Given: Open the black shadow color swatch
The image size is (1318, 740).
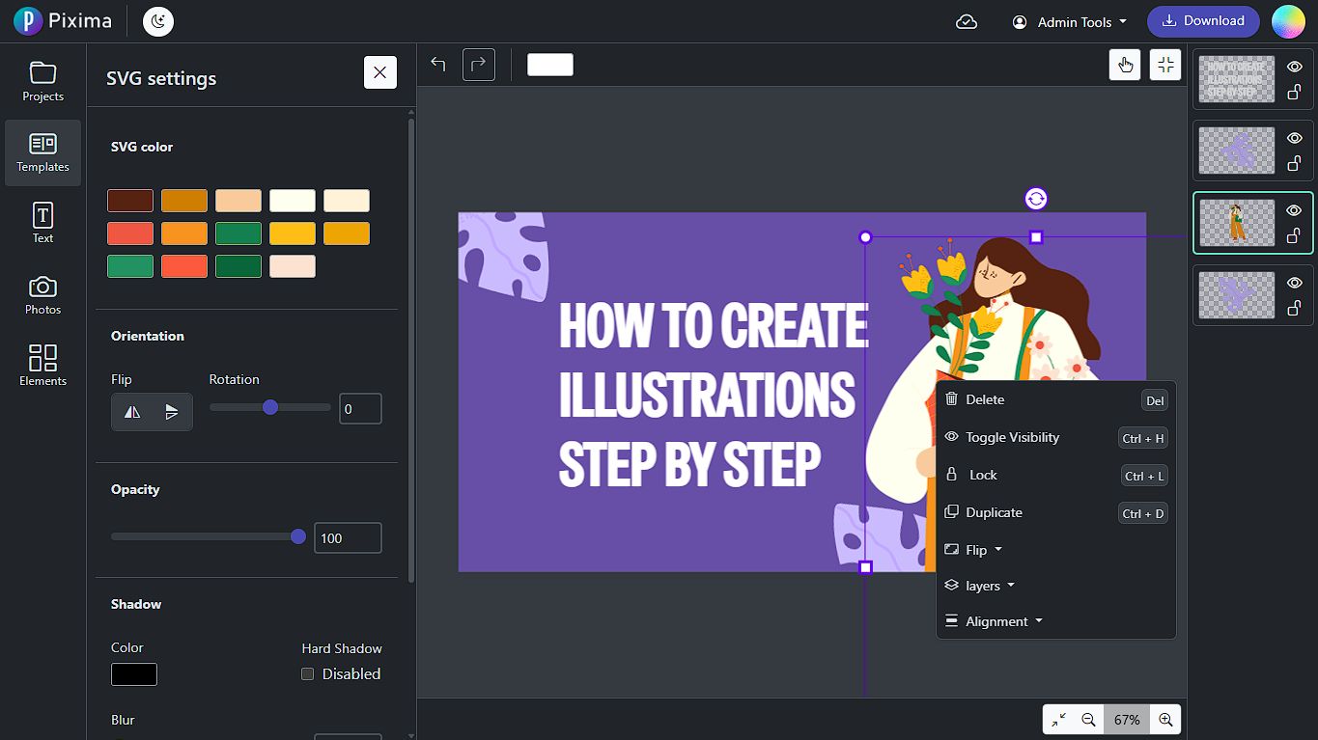Looking at the screenshot, I should [134, 674].
